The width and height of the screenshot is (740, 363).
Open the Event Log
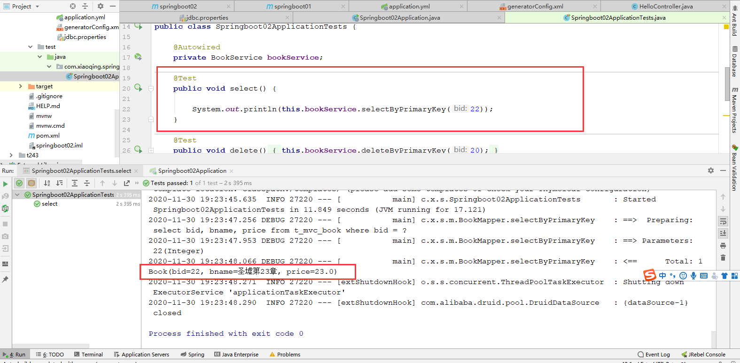pyautogui.click(x=654, y=355)
